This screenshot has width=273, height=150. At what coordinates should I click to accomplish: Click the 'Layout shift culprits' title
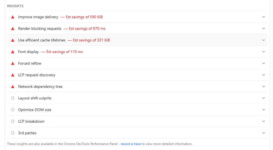click(x=35, y=98)
